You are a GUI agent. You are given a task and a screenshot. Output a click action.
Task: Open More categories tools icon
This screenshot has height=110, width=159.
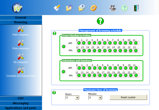pyautogui.click(x=21, y=43)
